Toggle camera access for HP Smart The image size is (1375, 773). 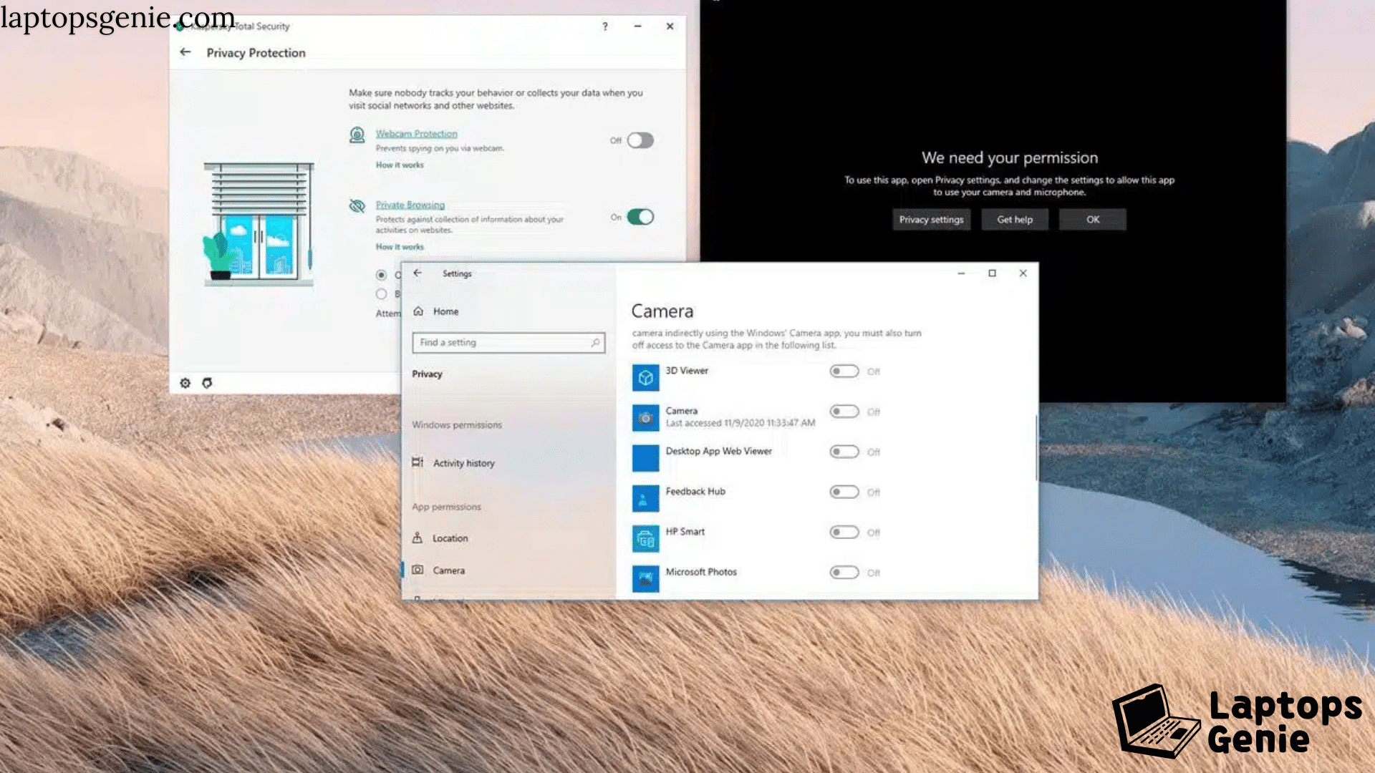click(844, 532)
